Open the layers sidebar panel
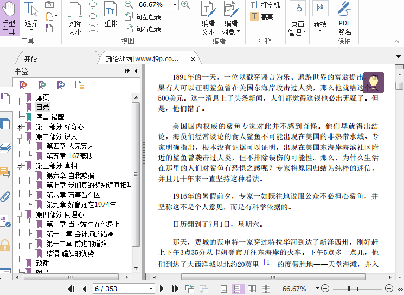This screenshot has height=295, width=404. [5, 148]
